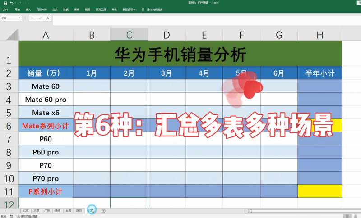Open the 深圳 sheet tab

point(79,210)
